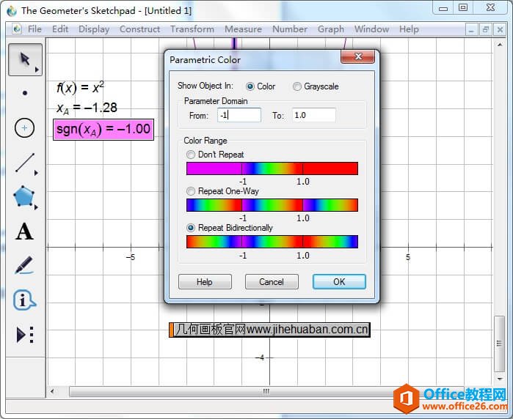Viewport: 513px width, 419px height.
Task: Click the vertical scrollbar thumb
Action: tap(499, 344)
